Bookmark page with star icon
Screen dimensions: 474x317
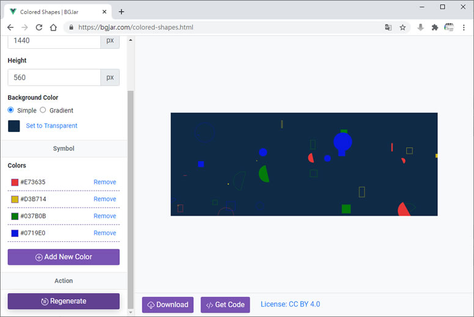[x=403, y=27]
